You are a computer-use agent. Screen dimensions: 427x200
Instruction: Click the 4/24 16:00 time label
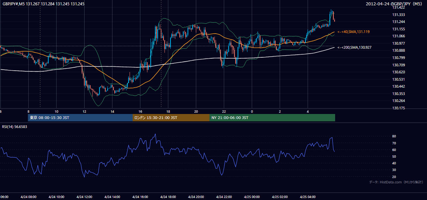[x=140, y=197]
